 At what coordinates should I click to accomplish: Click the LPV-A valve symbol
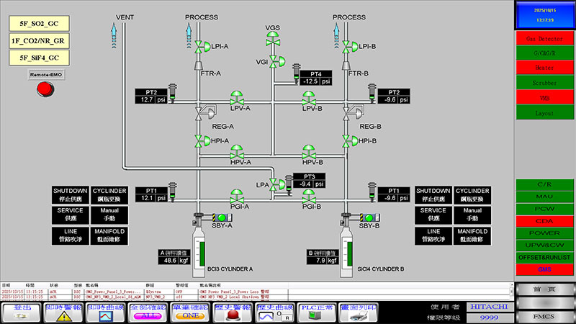[236, 99]
